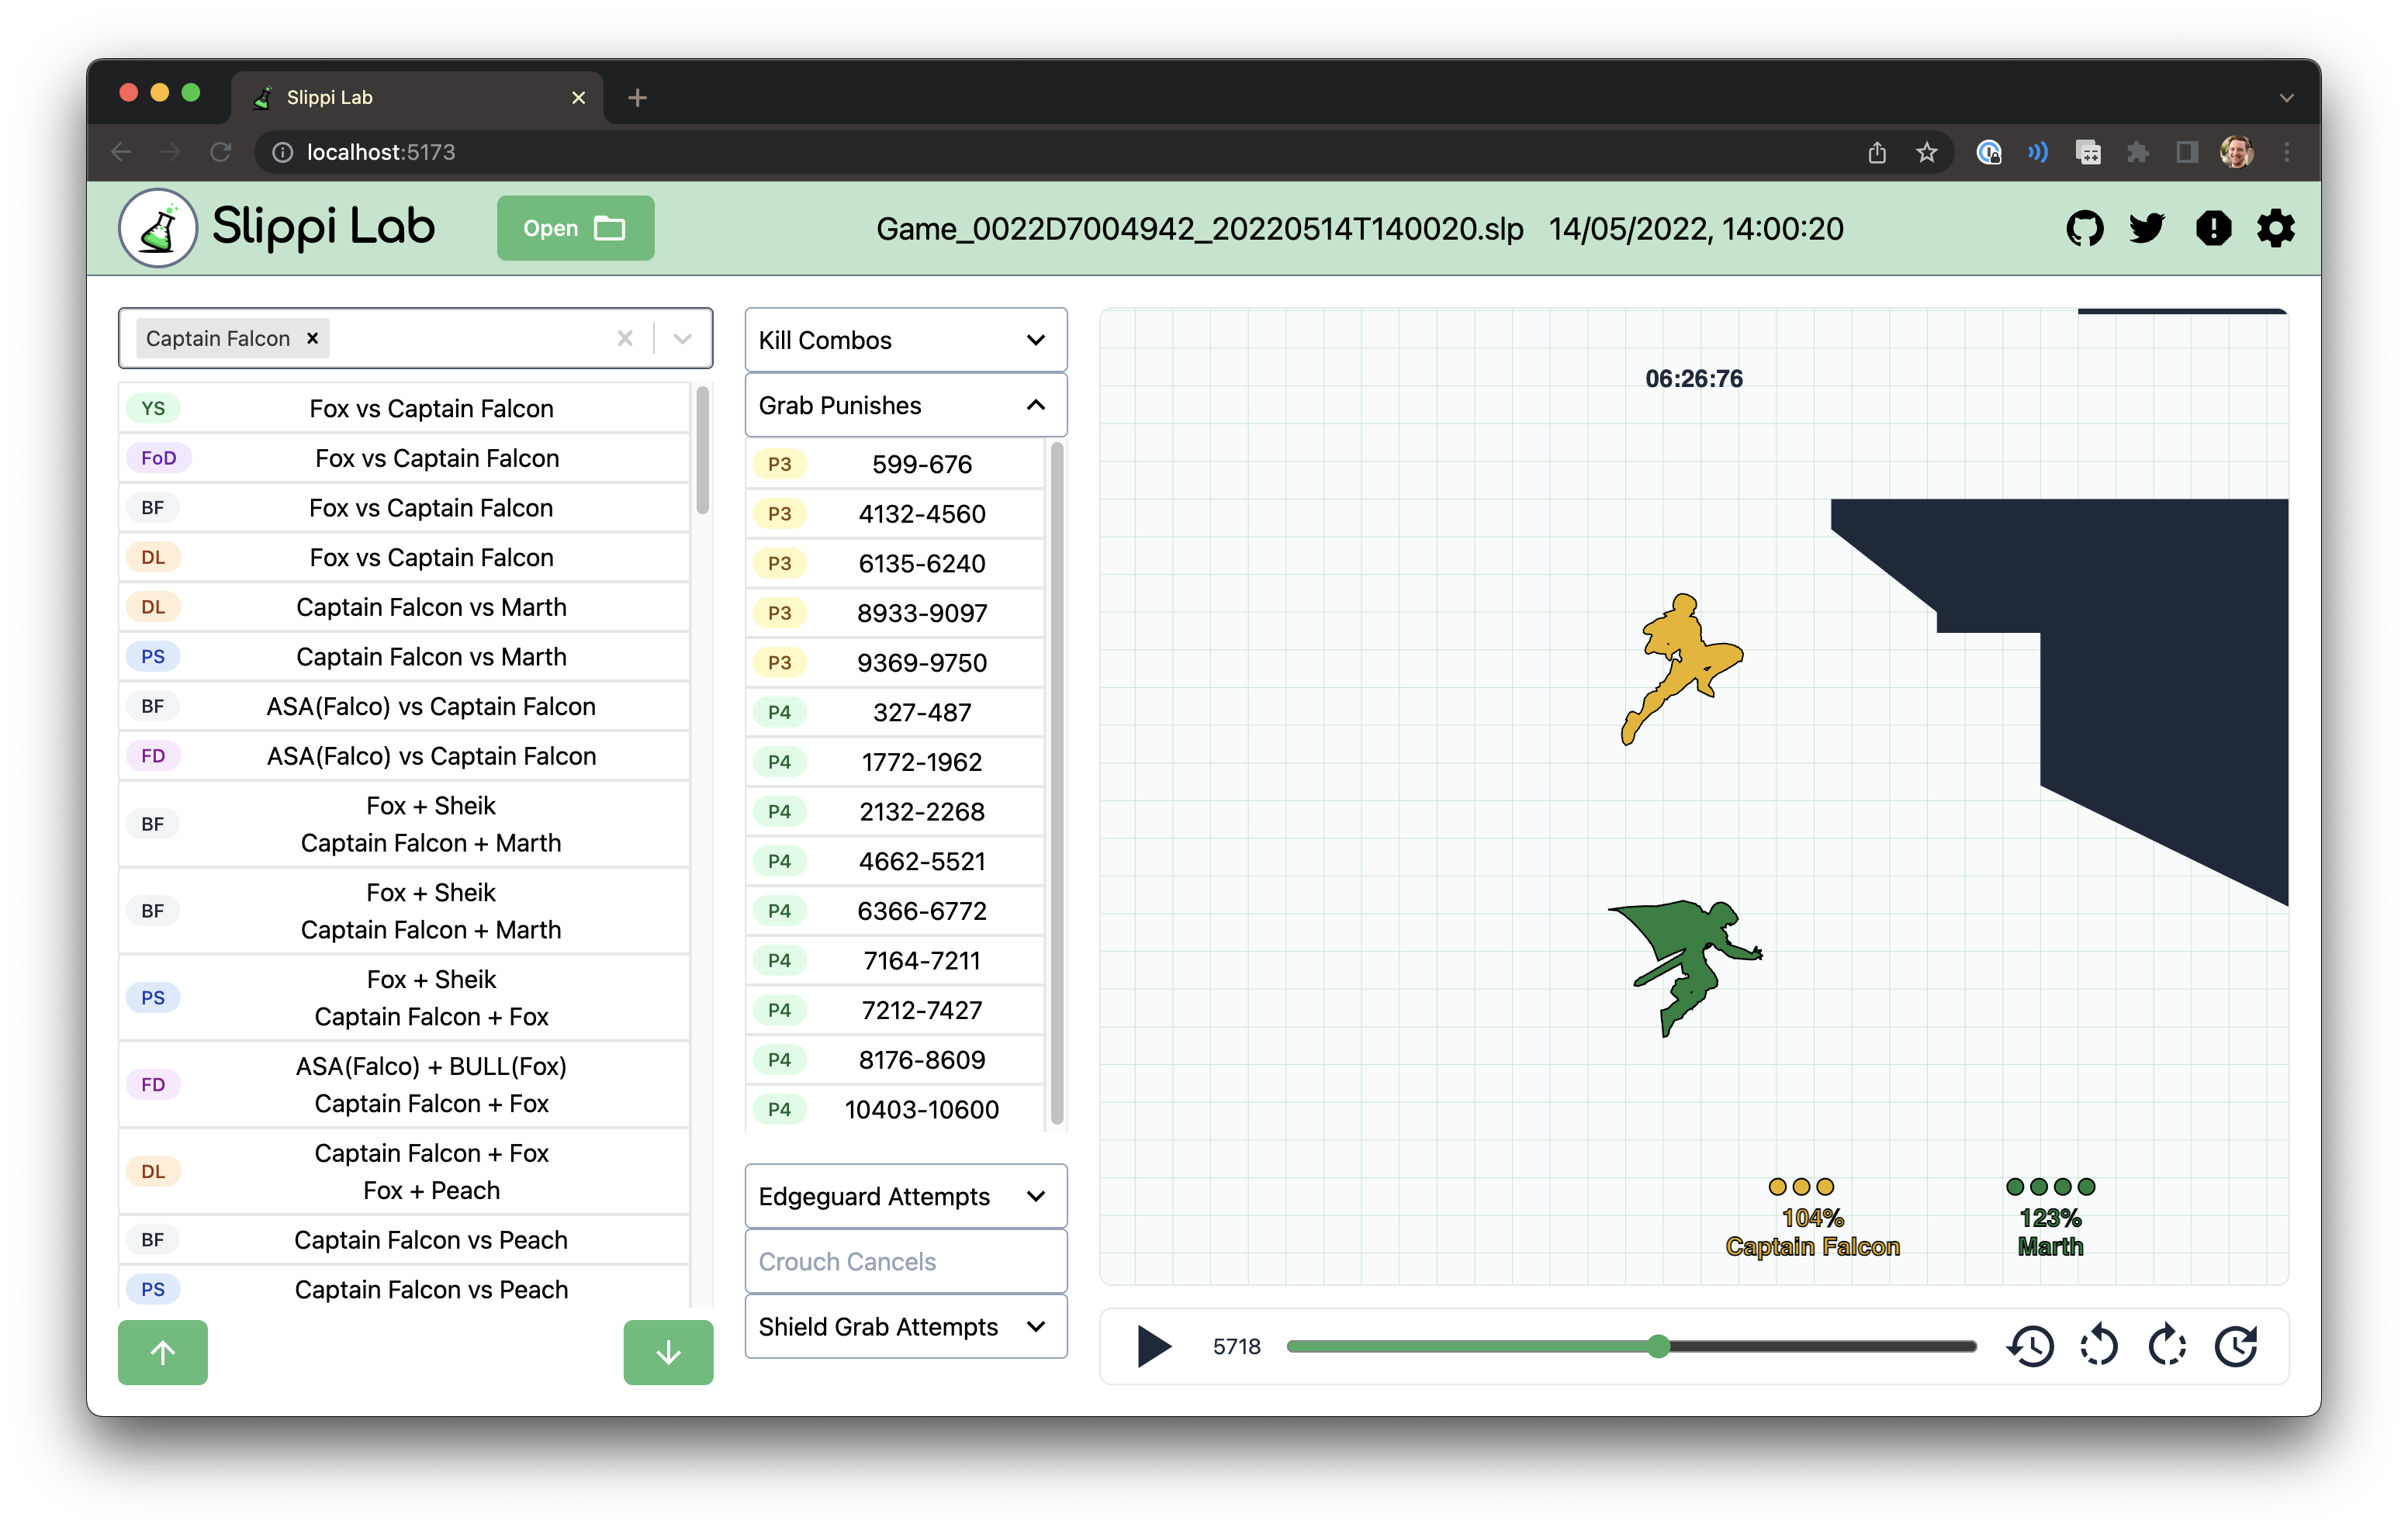Open the GitHub repository icon
The width and height of the screenshot is (2408, 1531).
(2084, 229)
